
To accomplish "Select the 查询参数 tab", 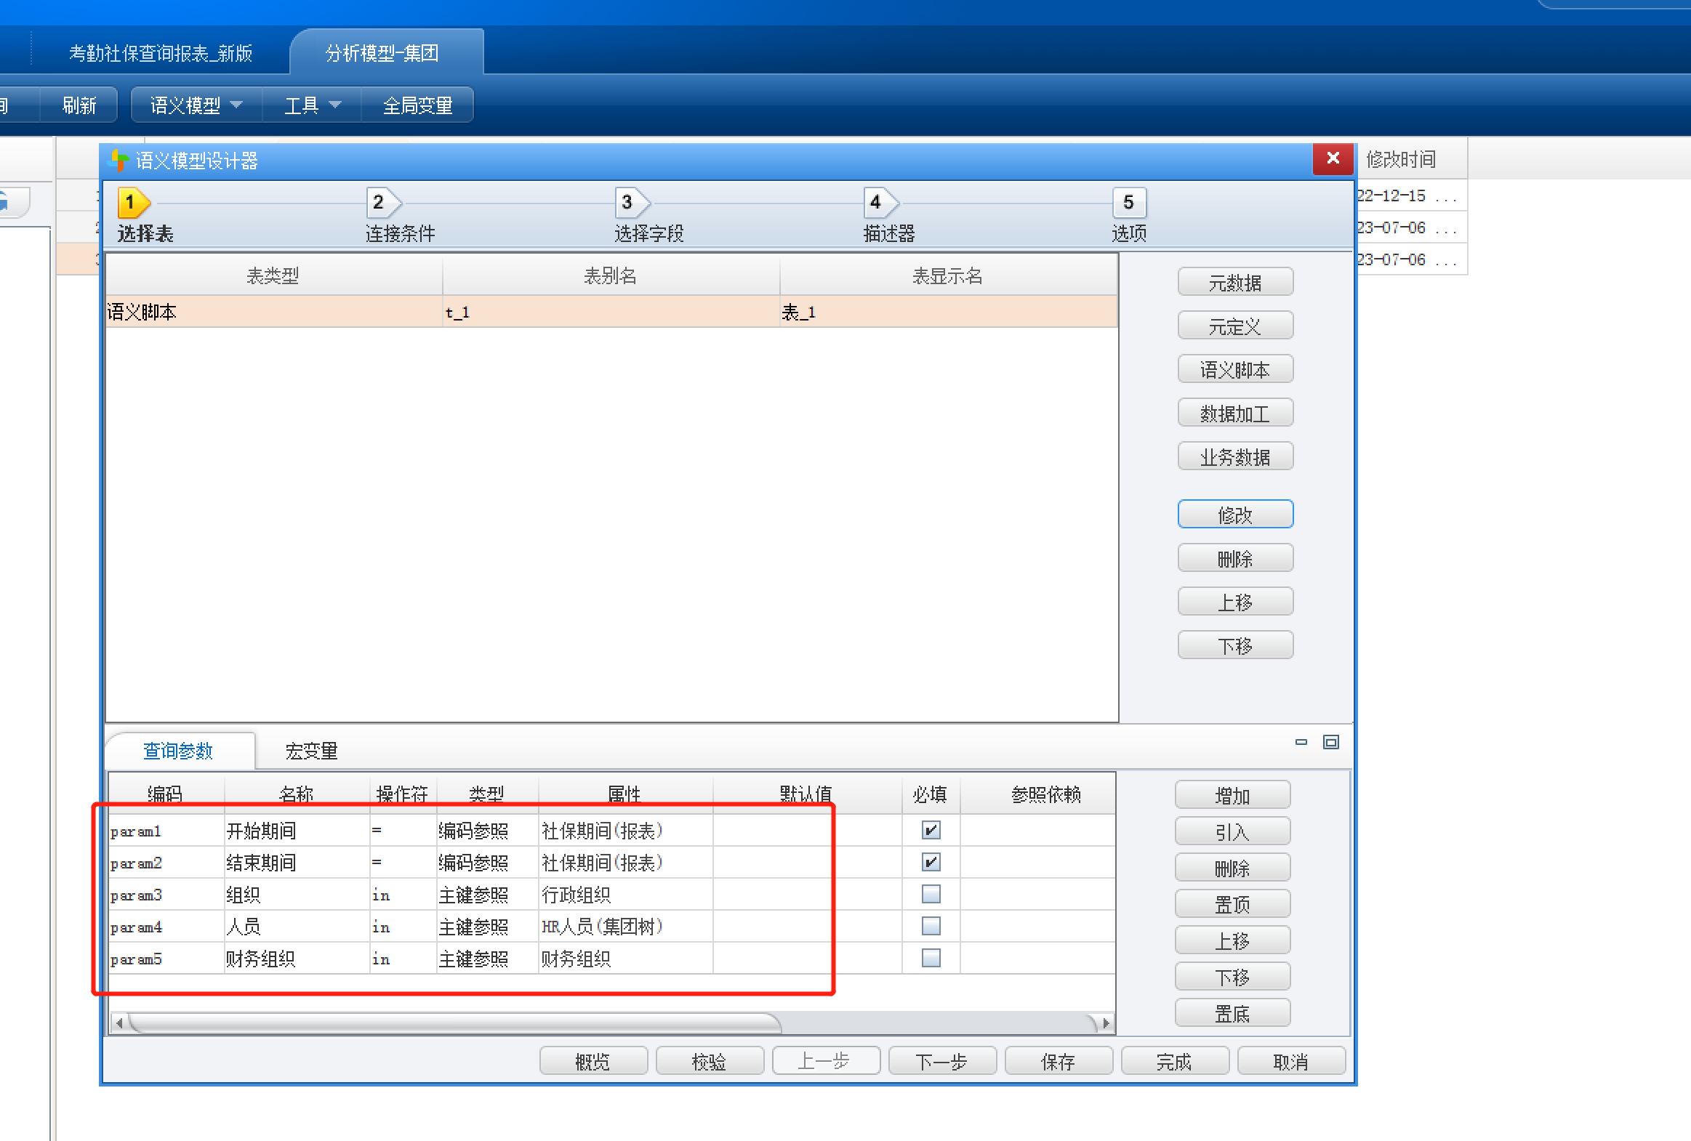I will click(178, 751).
